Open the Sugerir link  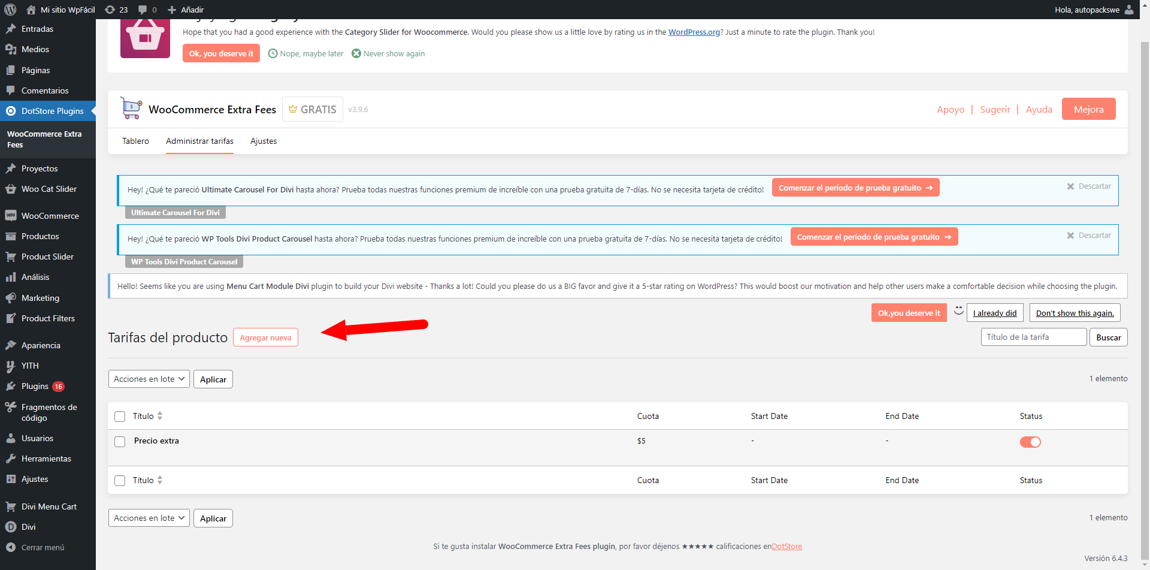[x=995, y=109]
